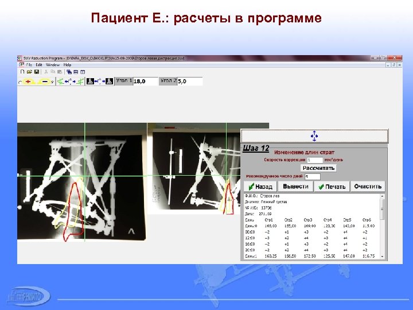413x310 pixels.
Task: Click the New file toolbar icon
Action: coord(22,72)
